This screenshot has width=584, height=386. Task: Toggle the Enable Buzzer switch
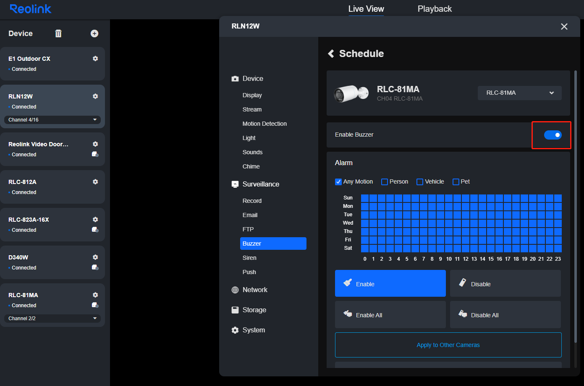click(553, 135)
